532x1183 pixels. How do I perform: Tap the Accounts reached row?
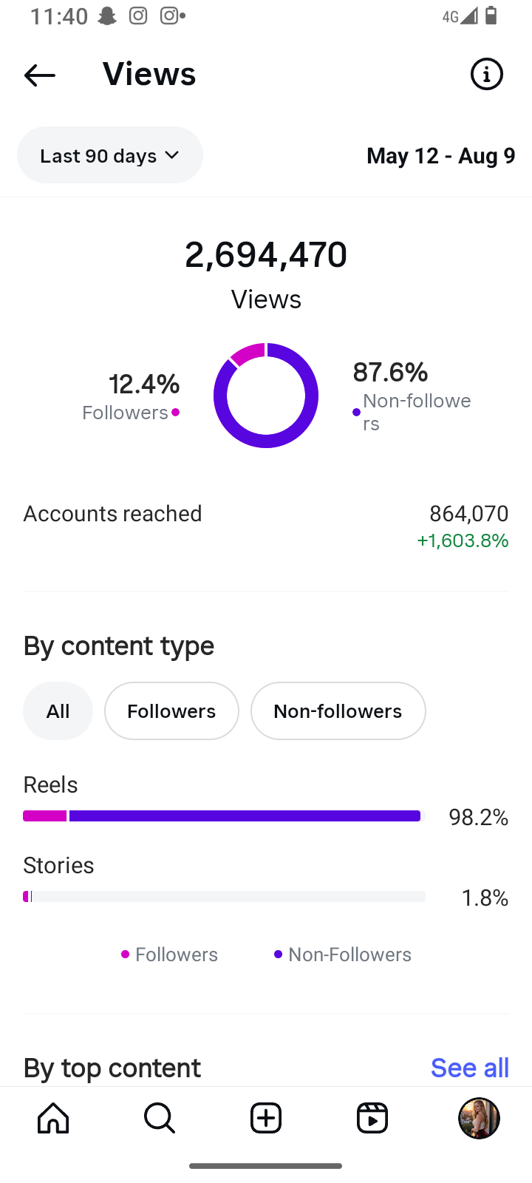coord(266,526)
